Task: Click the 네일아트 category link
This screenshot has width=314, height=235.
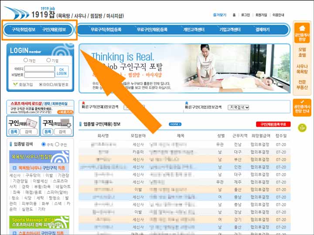Action: point(63,186)
